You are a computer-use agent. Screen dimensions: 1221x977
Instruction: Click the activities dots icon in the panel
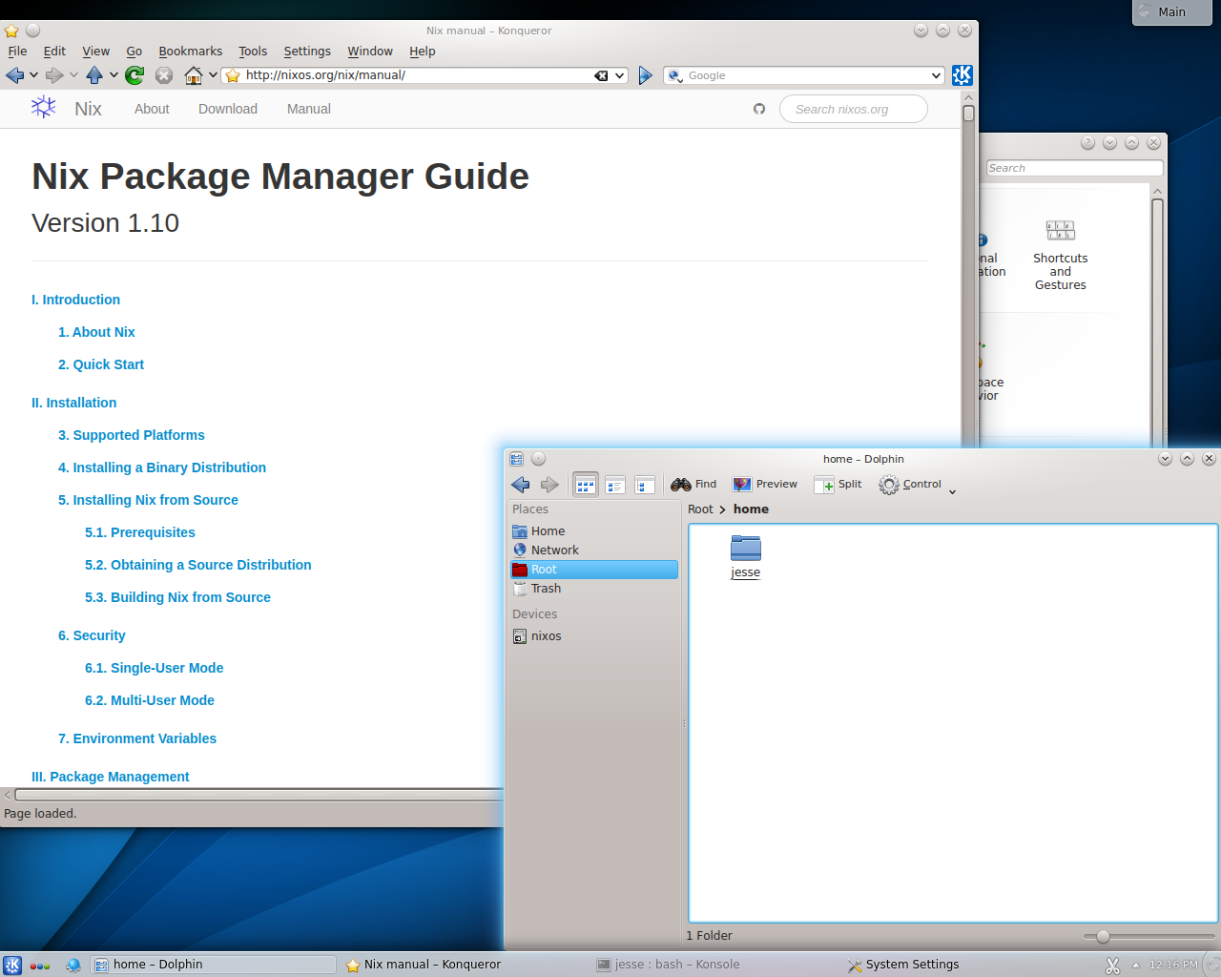click(40, 966)
